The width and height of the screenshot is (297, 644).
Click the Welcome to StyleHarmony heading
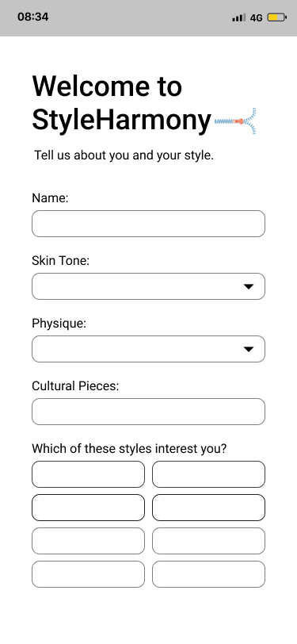coord(122,103)
